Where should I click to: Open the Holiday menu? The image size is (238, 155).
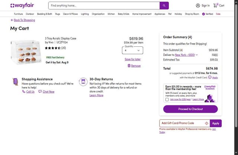(178, 14)
